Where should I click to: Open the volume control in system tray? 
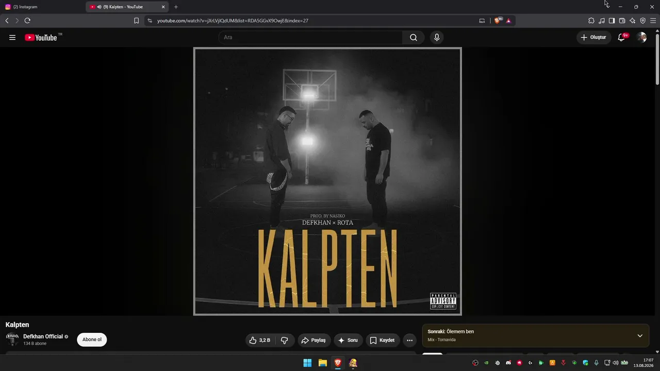click(616, 363)
